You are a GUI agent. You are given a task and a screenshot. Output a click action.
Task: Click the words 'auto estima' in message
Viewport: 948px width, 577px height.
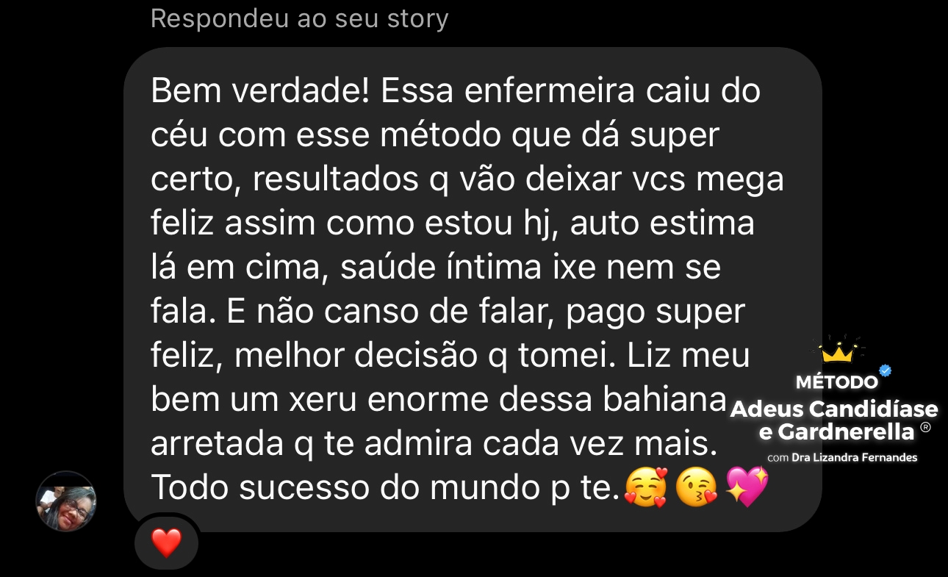click(662, 224)
